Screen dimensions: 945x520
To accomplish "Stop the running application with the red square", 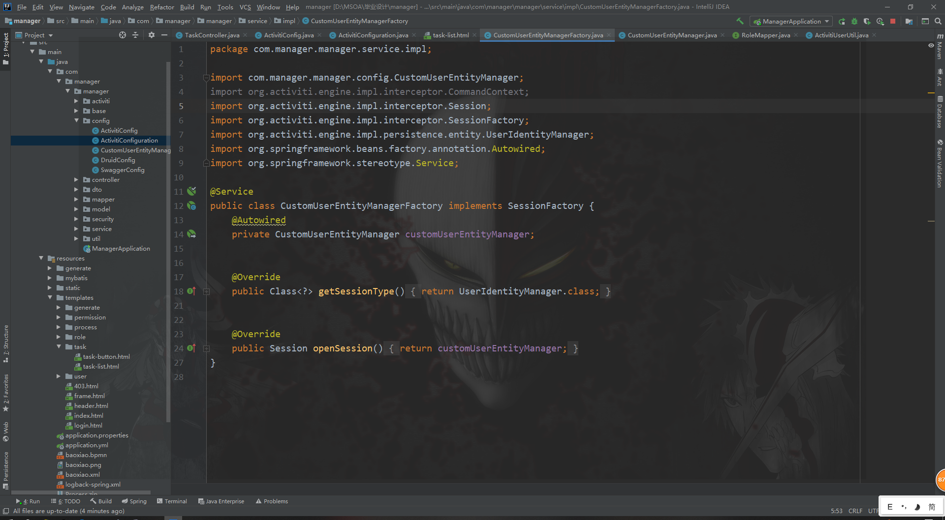I will pyautogui.click(x=893, y=21).
